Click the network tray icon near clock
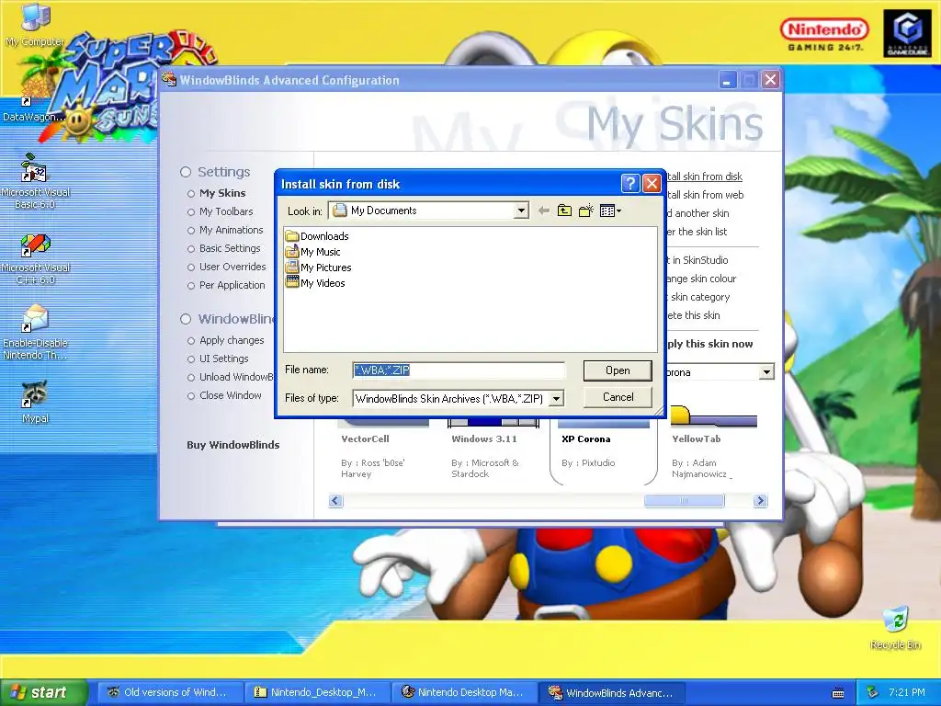 coord(873,692)
